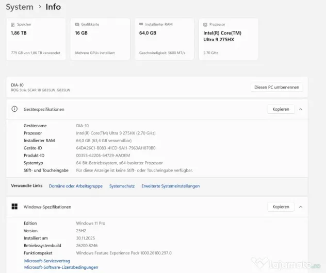Viewport: 326px width, 273px height.
Task: Click the Mehrere GPUs installiert text
Action: coord(95,53)
